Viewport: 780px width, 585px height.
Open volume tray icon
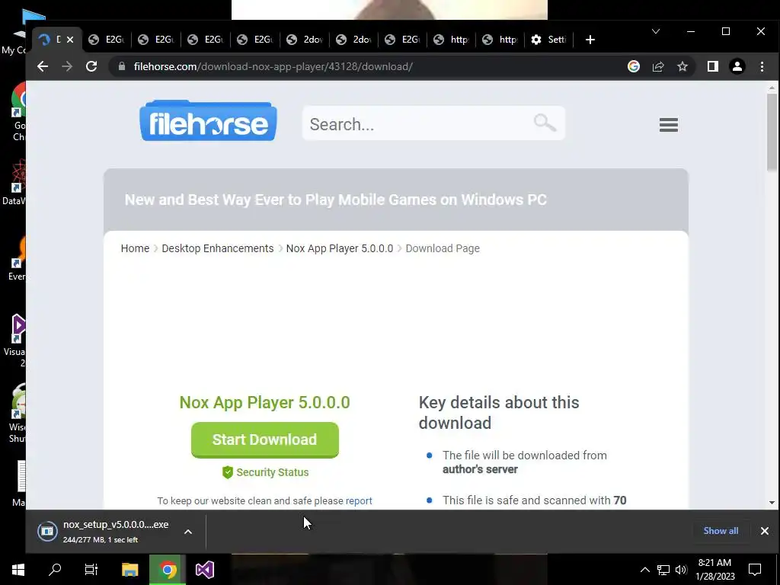(x=681, y=570)
